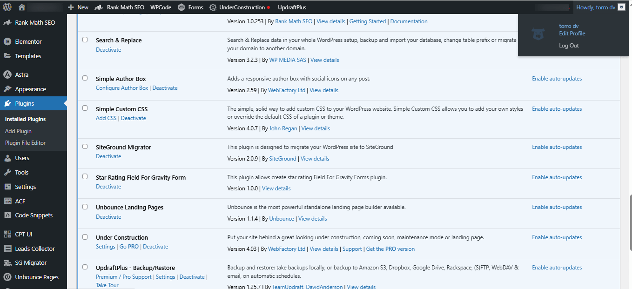Viewport: 632px width, 289px height.
Task: Expand the New menu in the admin bar
Action: (78, 7)
